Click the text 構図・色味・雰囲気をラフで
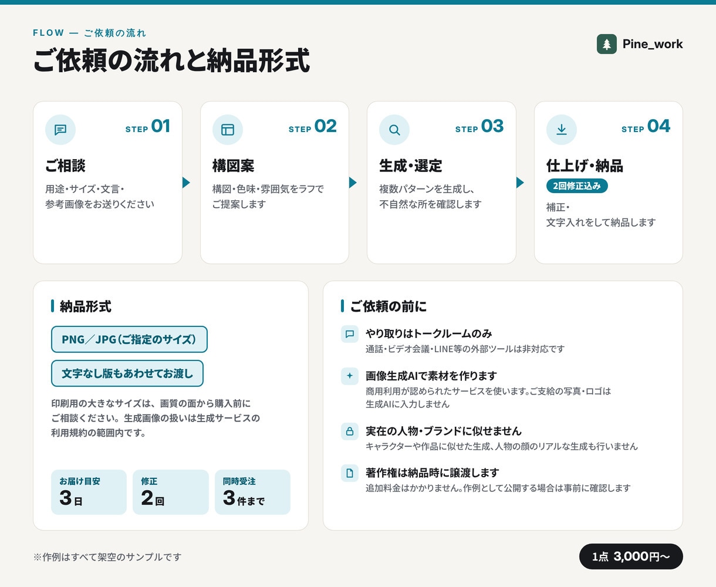716x587 pixels. [268, 189]
